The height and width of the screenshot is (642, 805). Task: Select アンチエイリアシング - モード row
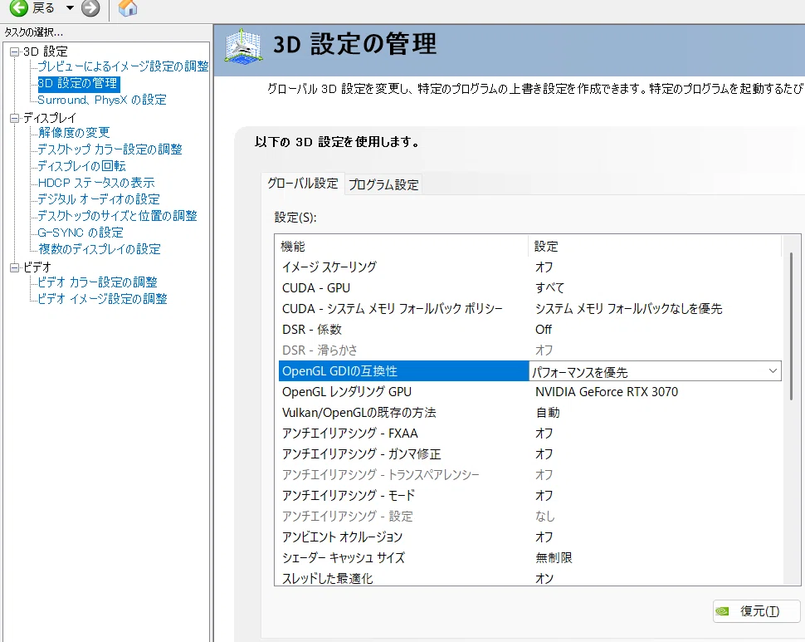click(x=529, y=496)
